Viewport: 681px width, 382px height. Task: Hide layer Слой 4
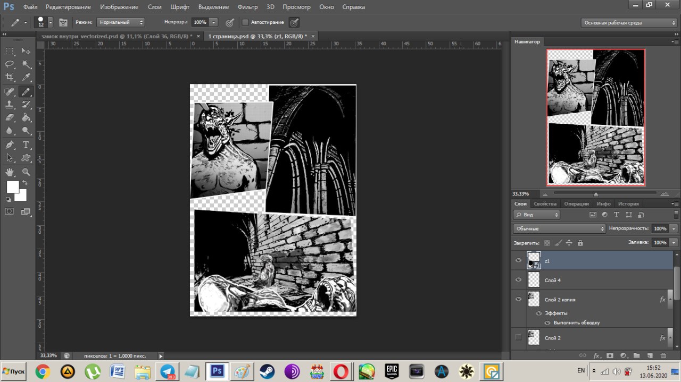pyautogui.click(x=519, y=279)
